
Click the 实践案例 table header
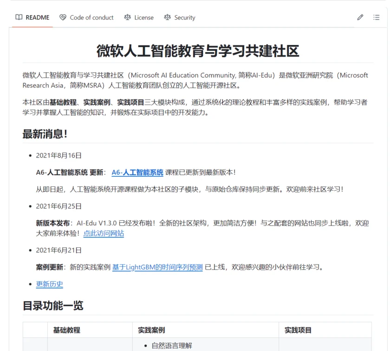coord(151,330)
